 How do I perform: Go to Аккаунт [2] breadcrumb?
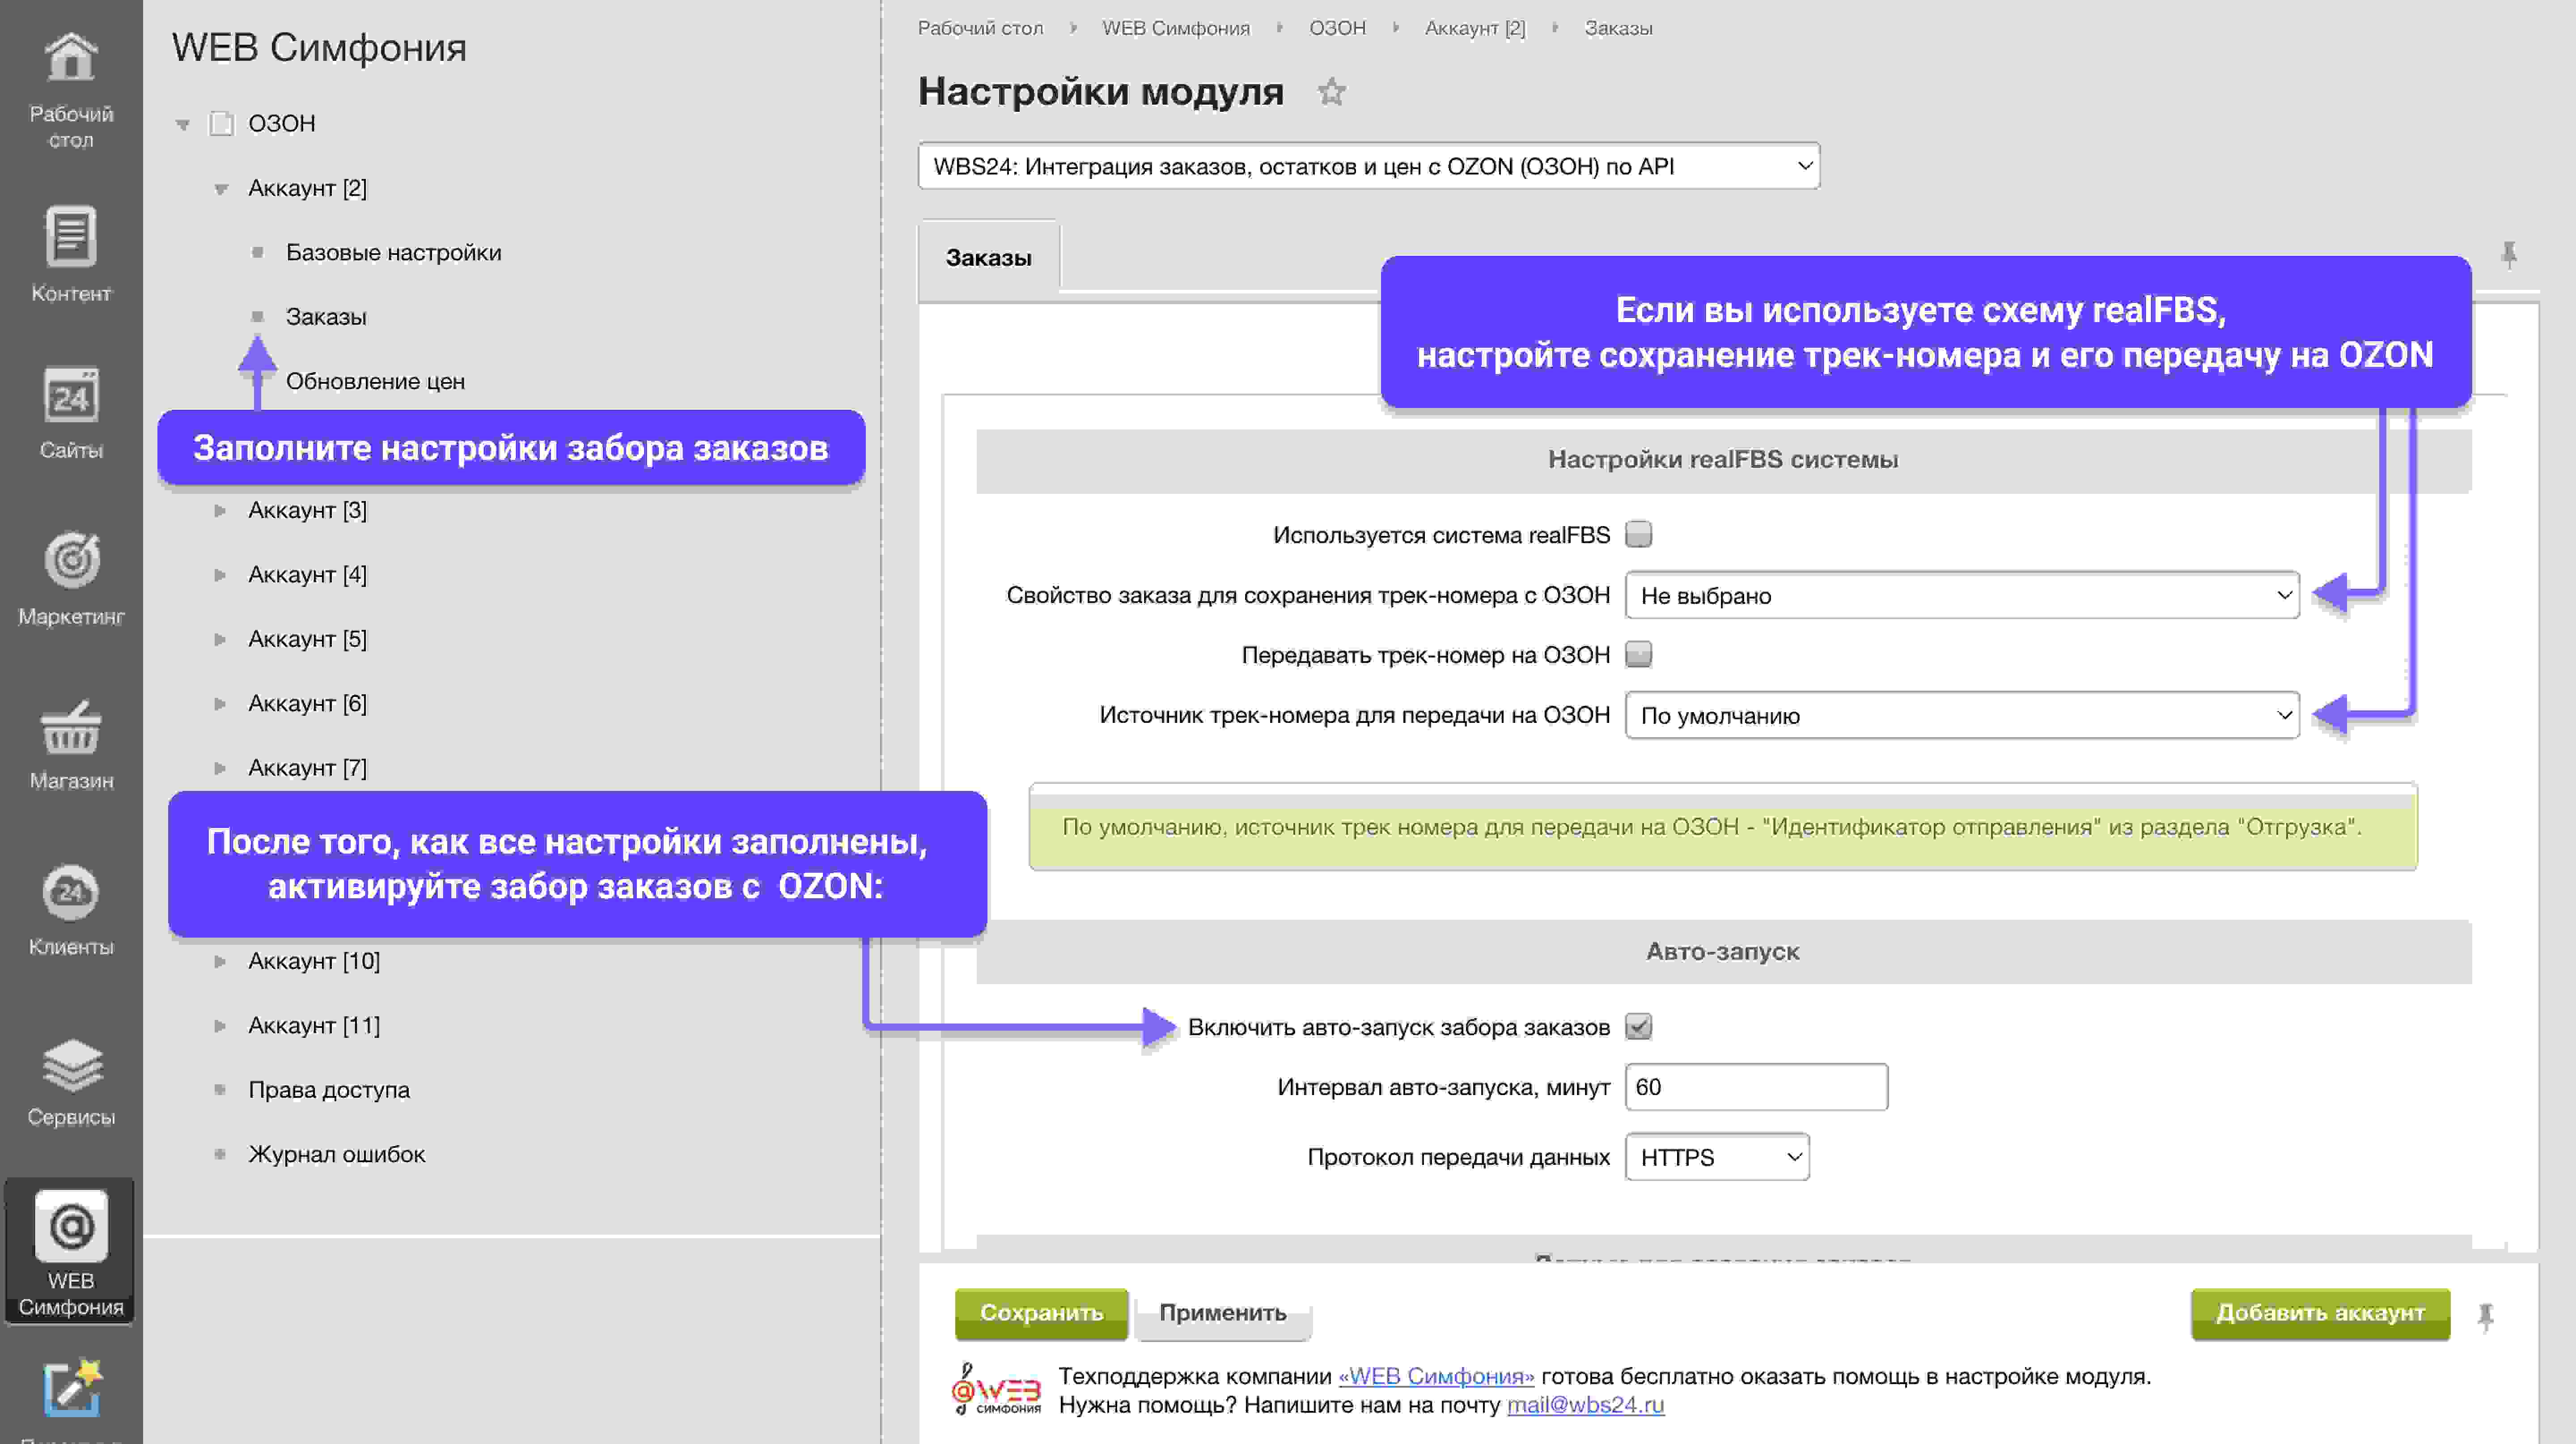[x=1475, y=28]
